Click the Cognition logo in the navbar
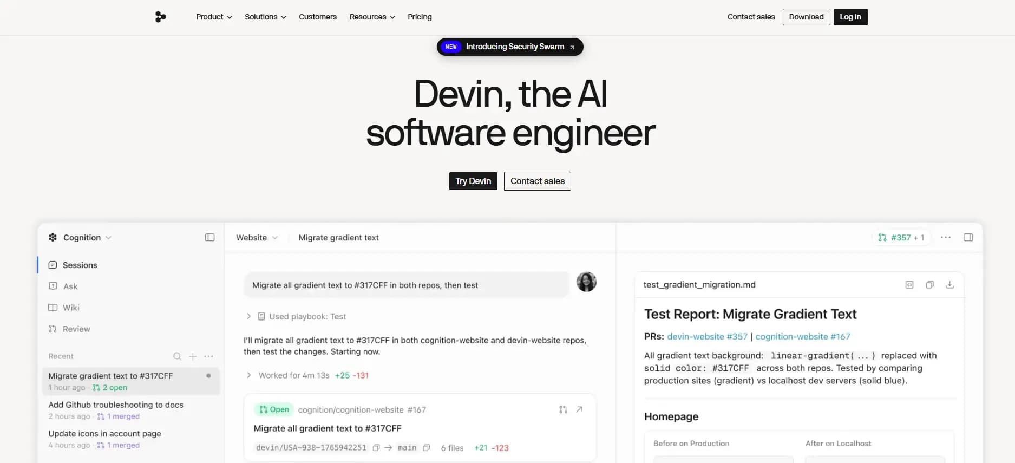Screen dimensions: 1015x463 coord(160,17)
